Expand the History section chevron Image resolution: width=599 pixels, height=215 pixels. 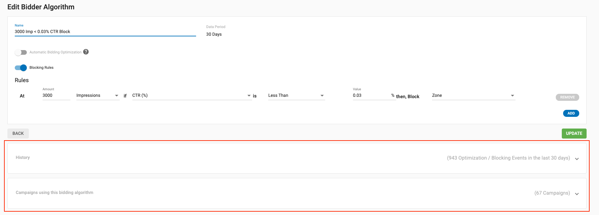pyautogui.click(x=577, y=159)
